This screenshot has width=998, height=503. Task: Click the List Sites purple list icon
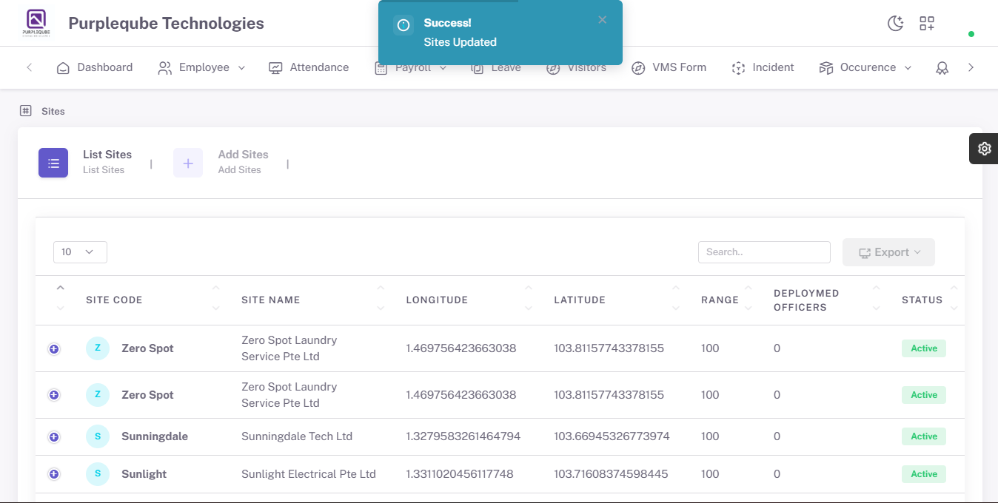[x=53, y=163]
